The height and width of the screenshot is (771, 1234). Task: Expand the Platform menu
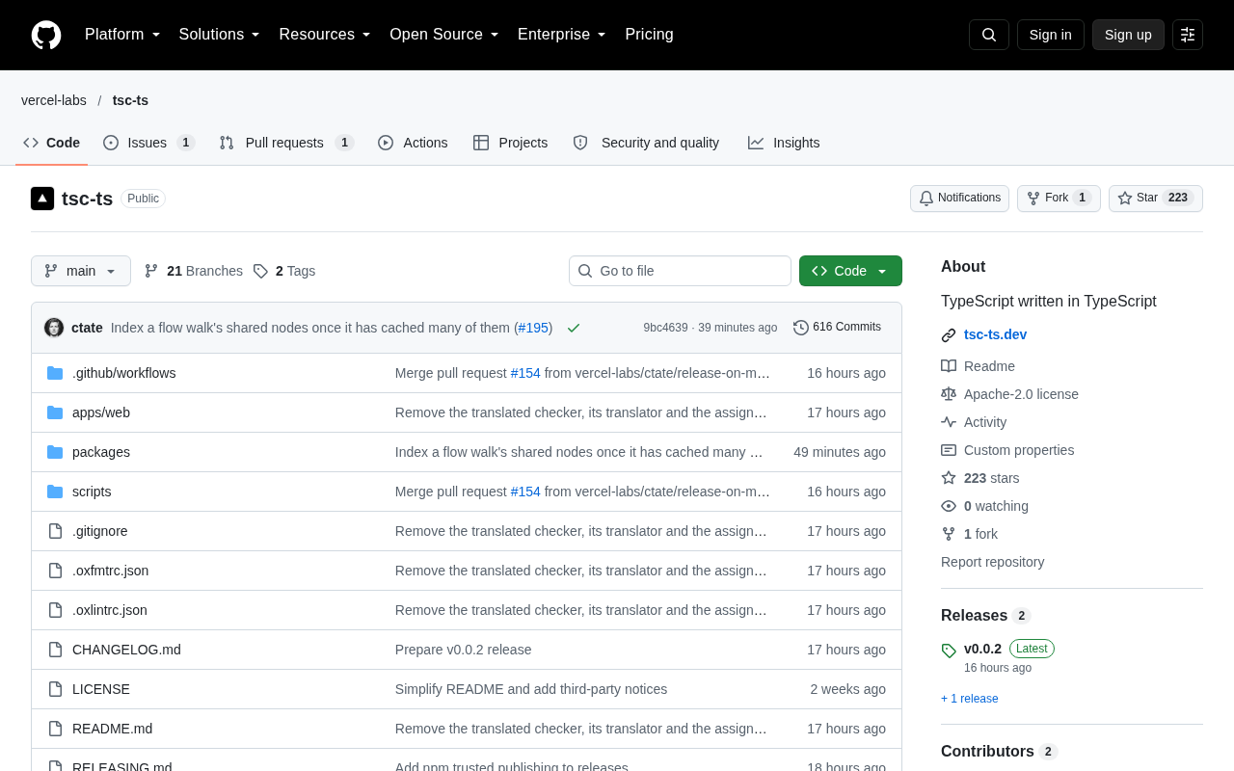click(x=122, y=35)
